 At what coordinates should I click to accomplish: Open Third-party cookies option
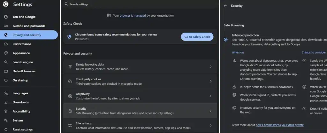(140, 82)
